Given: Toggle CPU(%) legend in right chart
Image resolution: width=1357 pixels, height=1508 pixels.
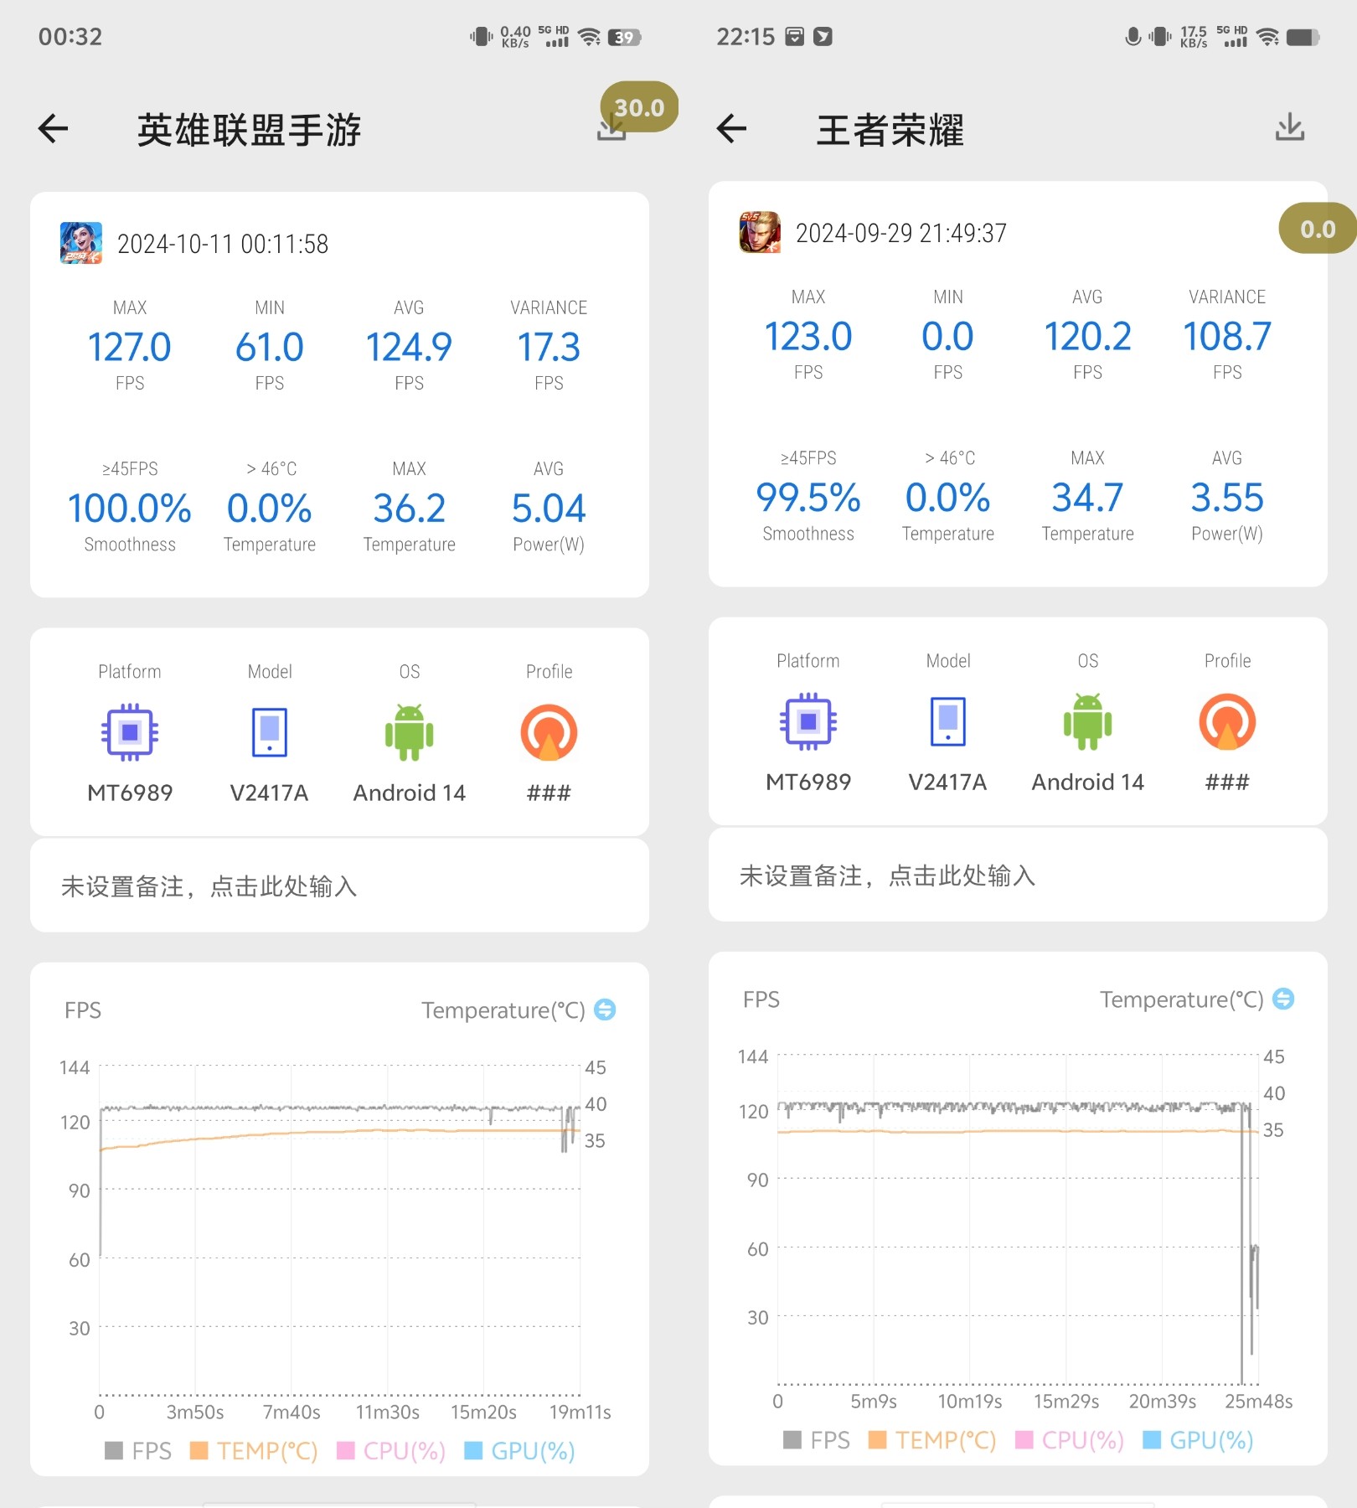Looking at the screenshot, I should tap(1070, 1440).
